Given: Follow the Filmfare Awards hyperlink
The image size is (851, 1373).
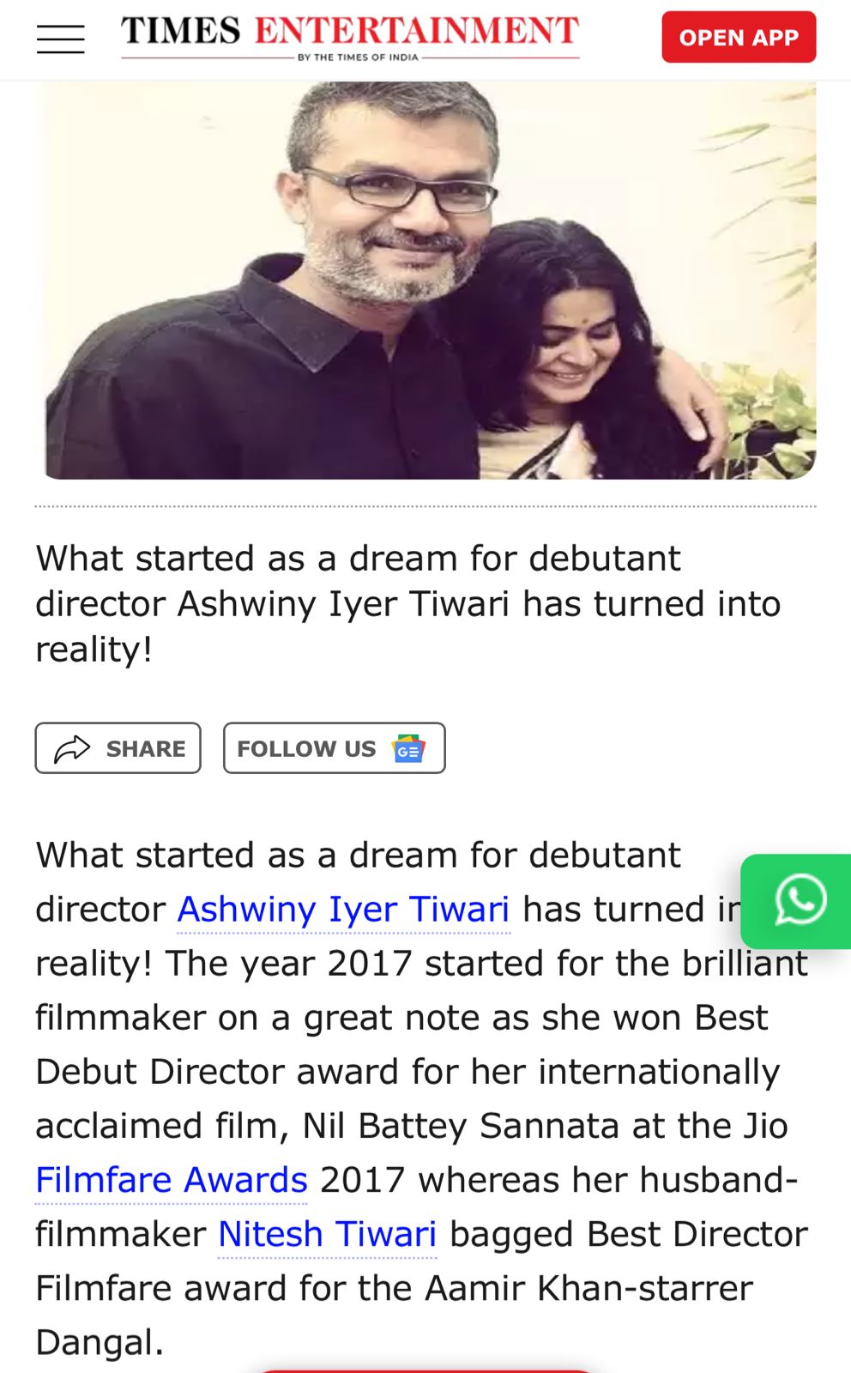Looking at the screenshot, I should 172,1180.
